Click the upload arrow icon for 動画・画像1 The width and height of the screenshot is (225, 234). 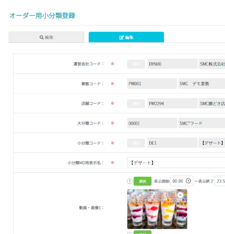click(130, 181)
